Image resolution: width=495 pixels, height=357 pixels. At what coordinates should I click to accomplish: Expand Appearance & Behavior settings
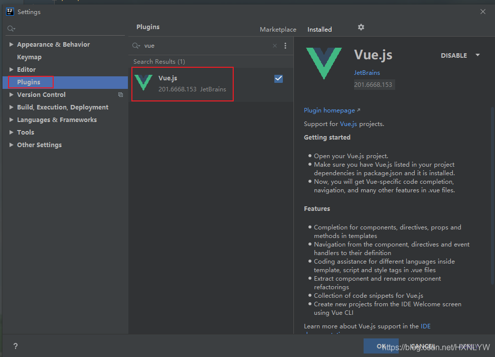pos(12,44)
